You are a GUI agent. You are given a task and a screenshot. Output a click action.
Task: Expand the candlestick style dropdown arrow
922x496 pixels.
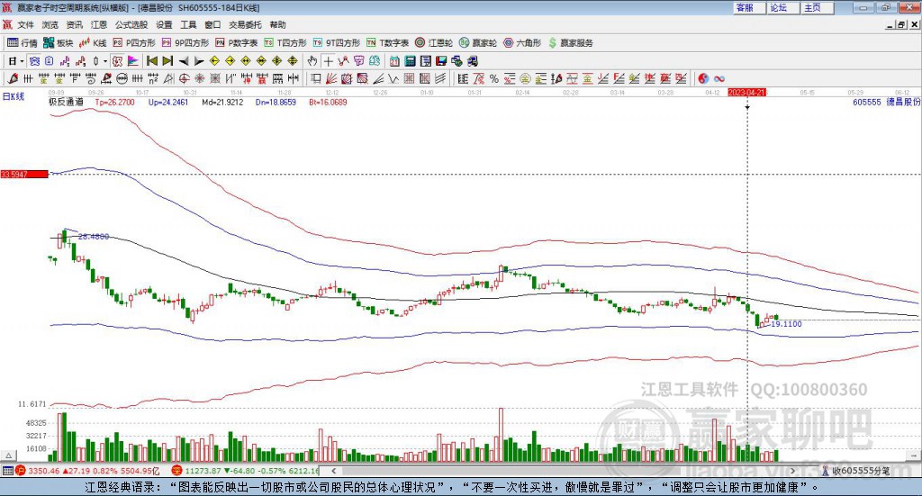click(104, 61)
